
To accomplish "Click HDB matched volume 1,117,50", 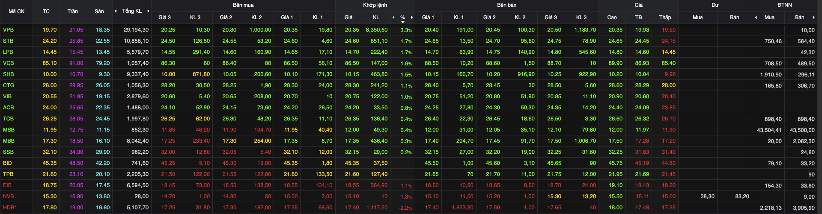I will click(377, 208).
